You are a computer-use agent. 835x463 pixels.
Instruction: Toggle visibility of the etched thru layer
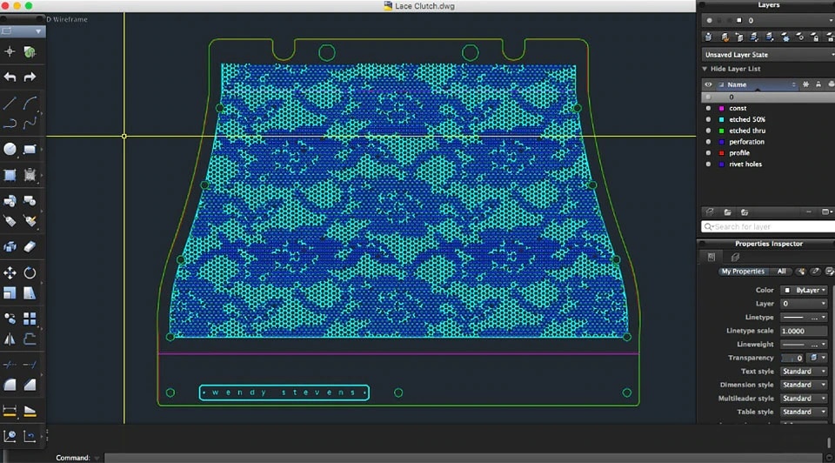pos(708,131)
